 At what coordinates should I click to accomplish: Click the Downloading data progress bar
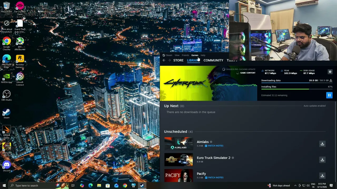pyautogui.click(x=297, y=83)
